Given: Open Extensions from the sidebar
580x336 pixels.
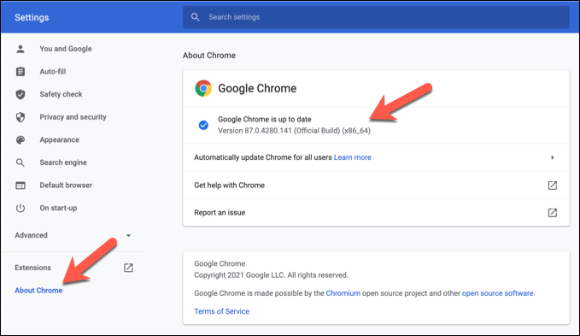Looking at the screenshot, I should (x=33, y=268).
